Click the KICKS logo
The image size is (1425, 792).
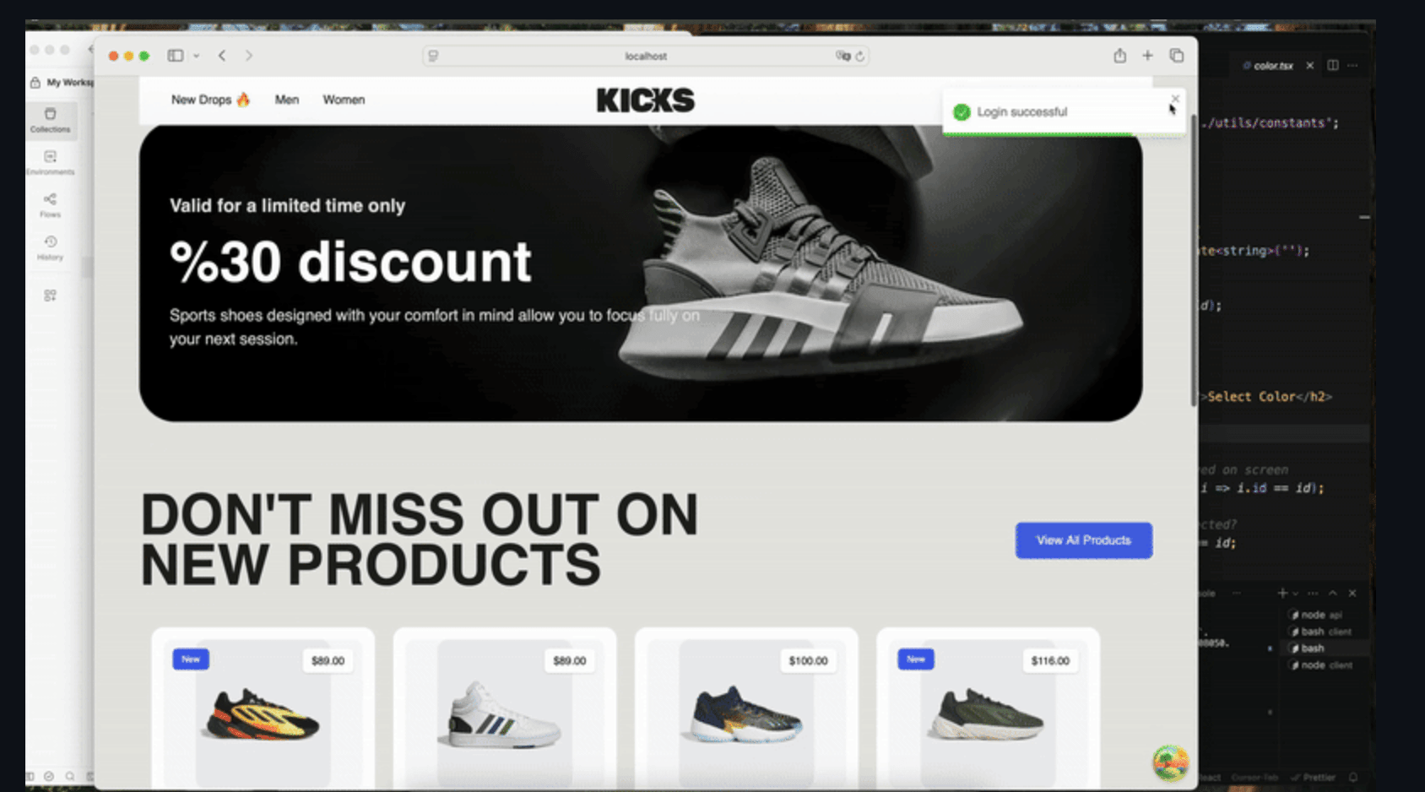tap(645, 100)
